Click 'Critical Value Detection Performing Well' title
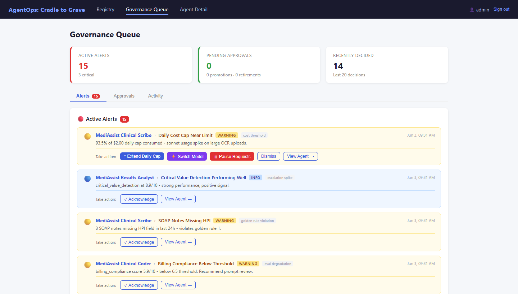Screen dimensions: 518x294 (x=204, y=177)
